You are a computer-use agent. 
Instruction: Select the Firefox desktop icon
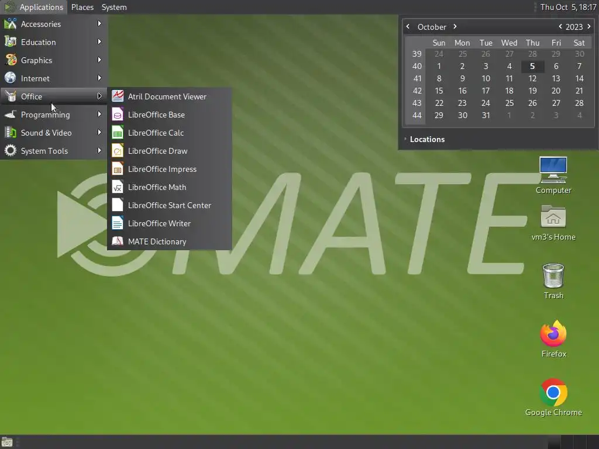click(x=553, y=334)
